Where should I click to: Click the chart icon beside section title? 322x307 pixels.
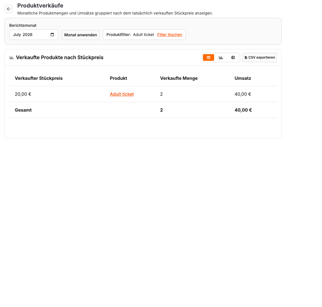11,57
